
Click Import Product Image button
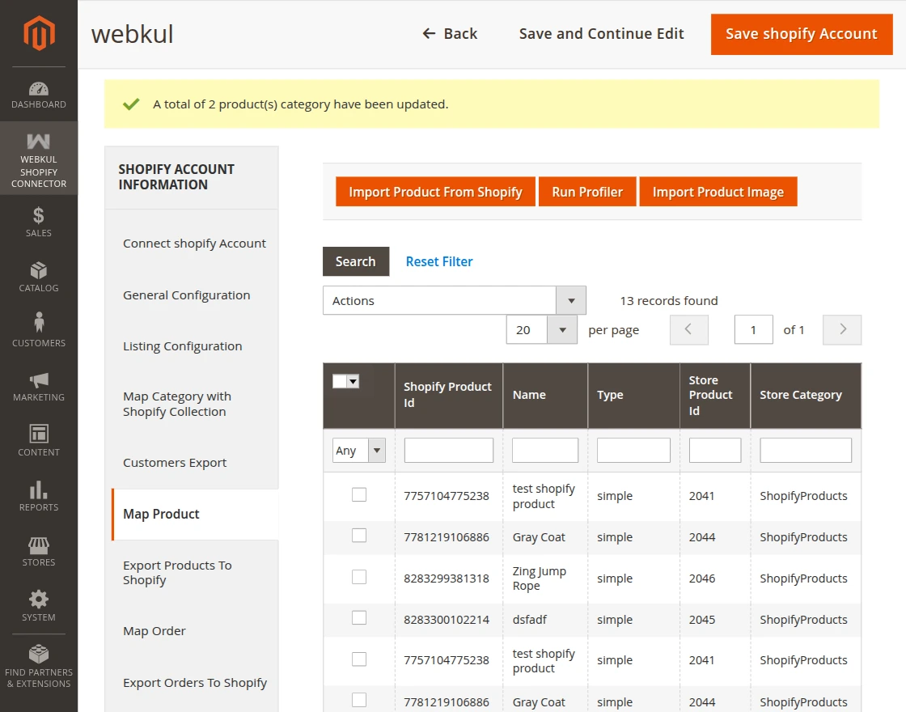click(x=718, y=192)
